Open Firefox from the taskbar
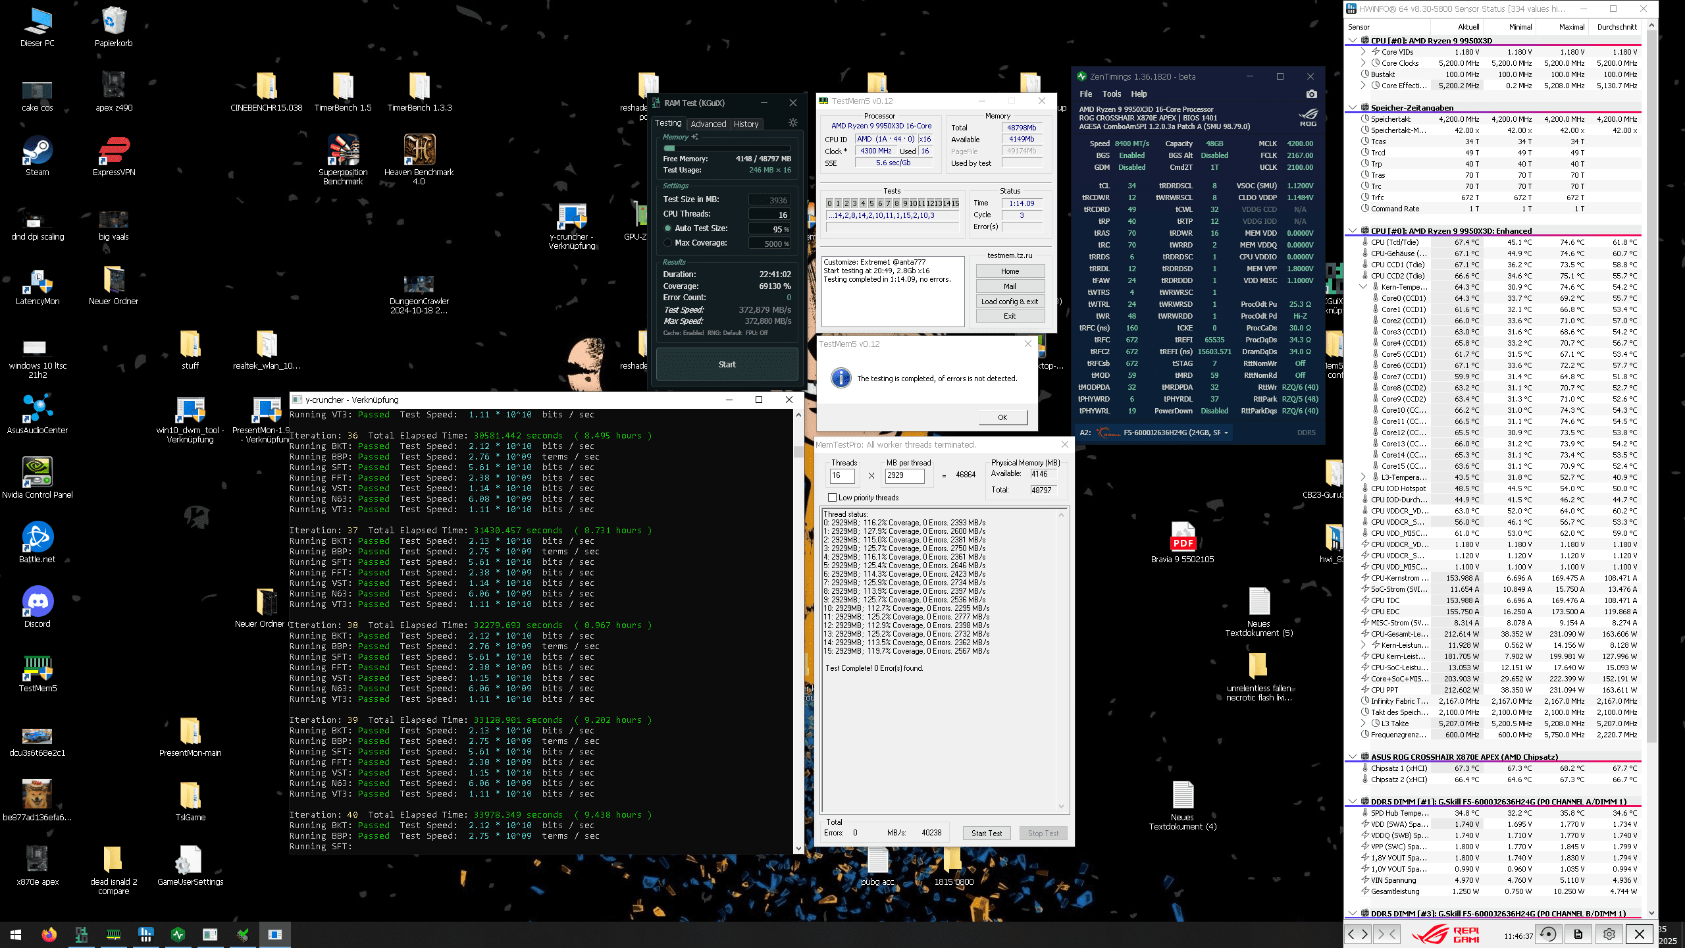Viewport: 1685px width, 948px height. tap(49, 934)
